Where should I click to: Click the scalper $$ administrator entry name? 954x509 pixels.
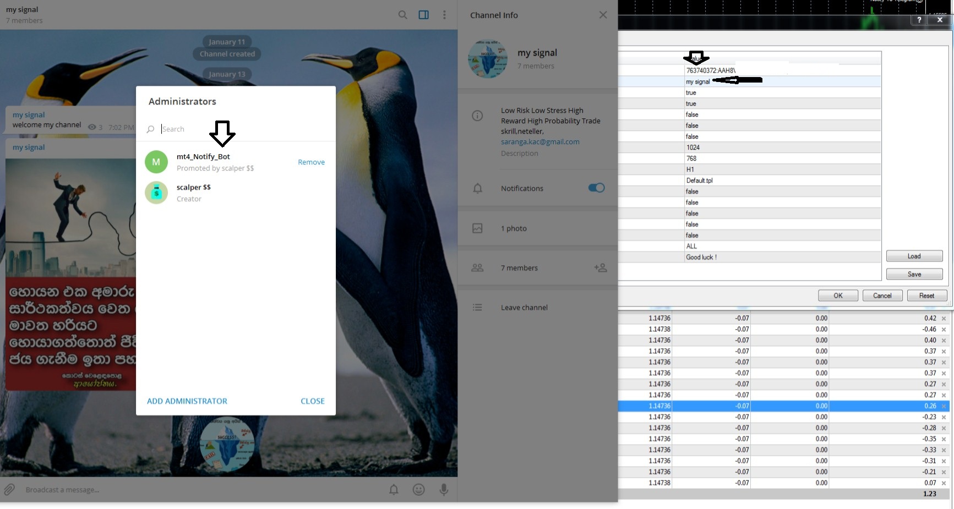(194, 187)
